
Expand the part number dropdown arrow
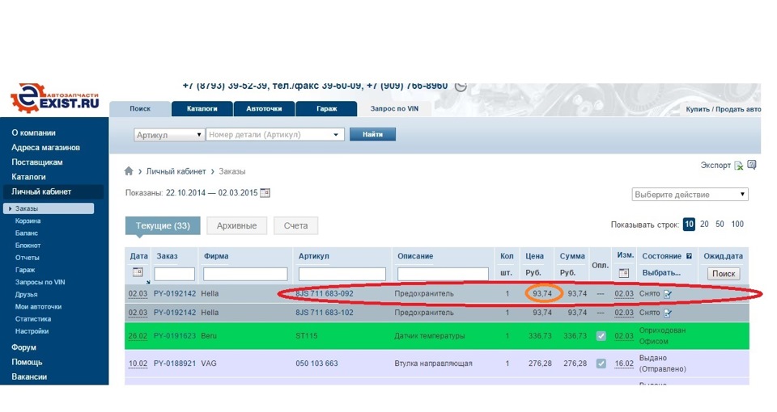(335, 135)
